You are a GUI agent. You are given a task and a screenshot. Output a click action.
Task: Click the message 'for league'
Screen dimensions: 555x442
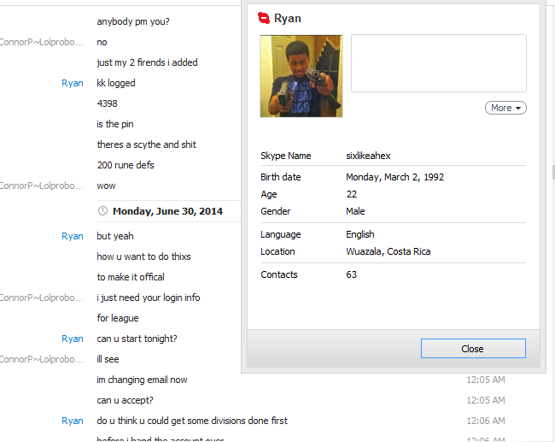tap(118, 318)
